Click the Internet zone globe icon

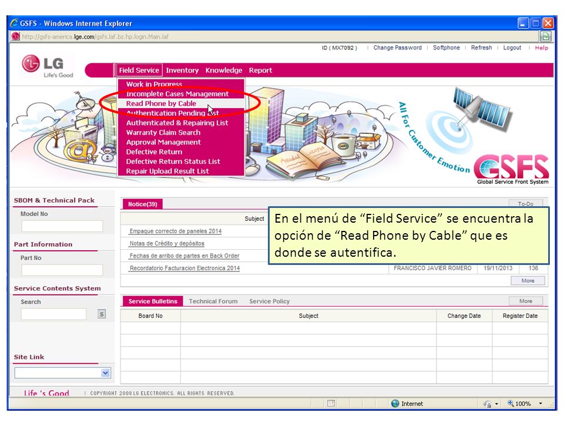[395, 404]
